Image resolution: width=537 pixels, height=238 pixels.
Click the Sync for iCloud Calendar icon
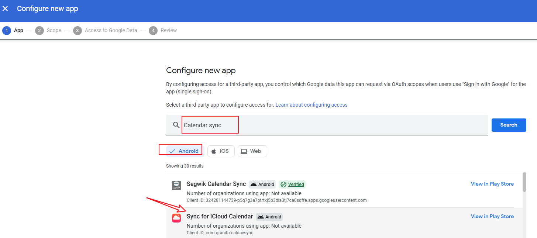tap(176, 218)
